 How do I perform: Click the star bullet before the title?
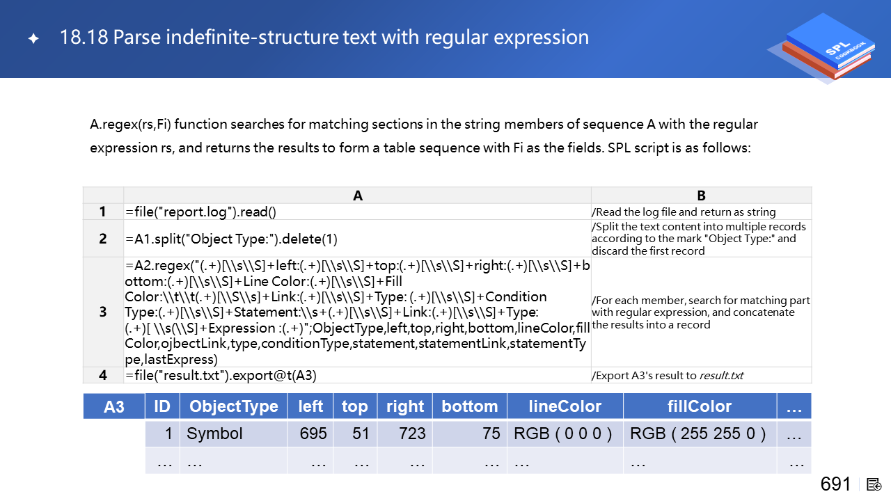coord(33,39)
